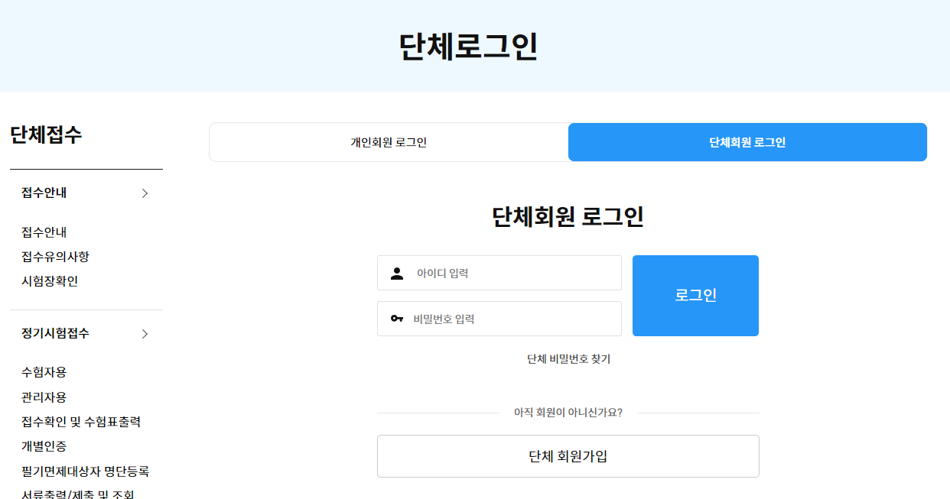Click the 정기시험접수 section heading
Viewport: 950px width, 499px height.
click(x=55, y=333)
